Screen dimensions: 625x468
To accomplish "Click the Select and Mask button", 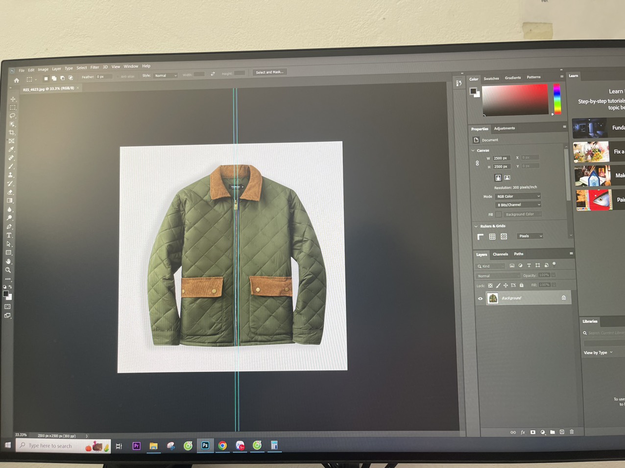I will 269,72.
